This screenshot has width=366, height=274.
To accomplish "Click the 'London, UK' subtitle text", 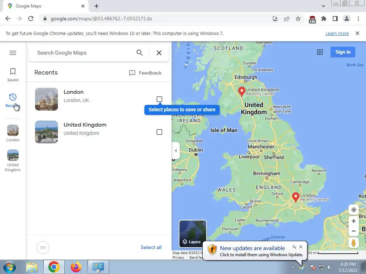I will pyautogui.click(x=76, y=100).
